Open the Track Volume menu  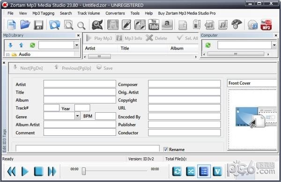click(89, 13)
